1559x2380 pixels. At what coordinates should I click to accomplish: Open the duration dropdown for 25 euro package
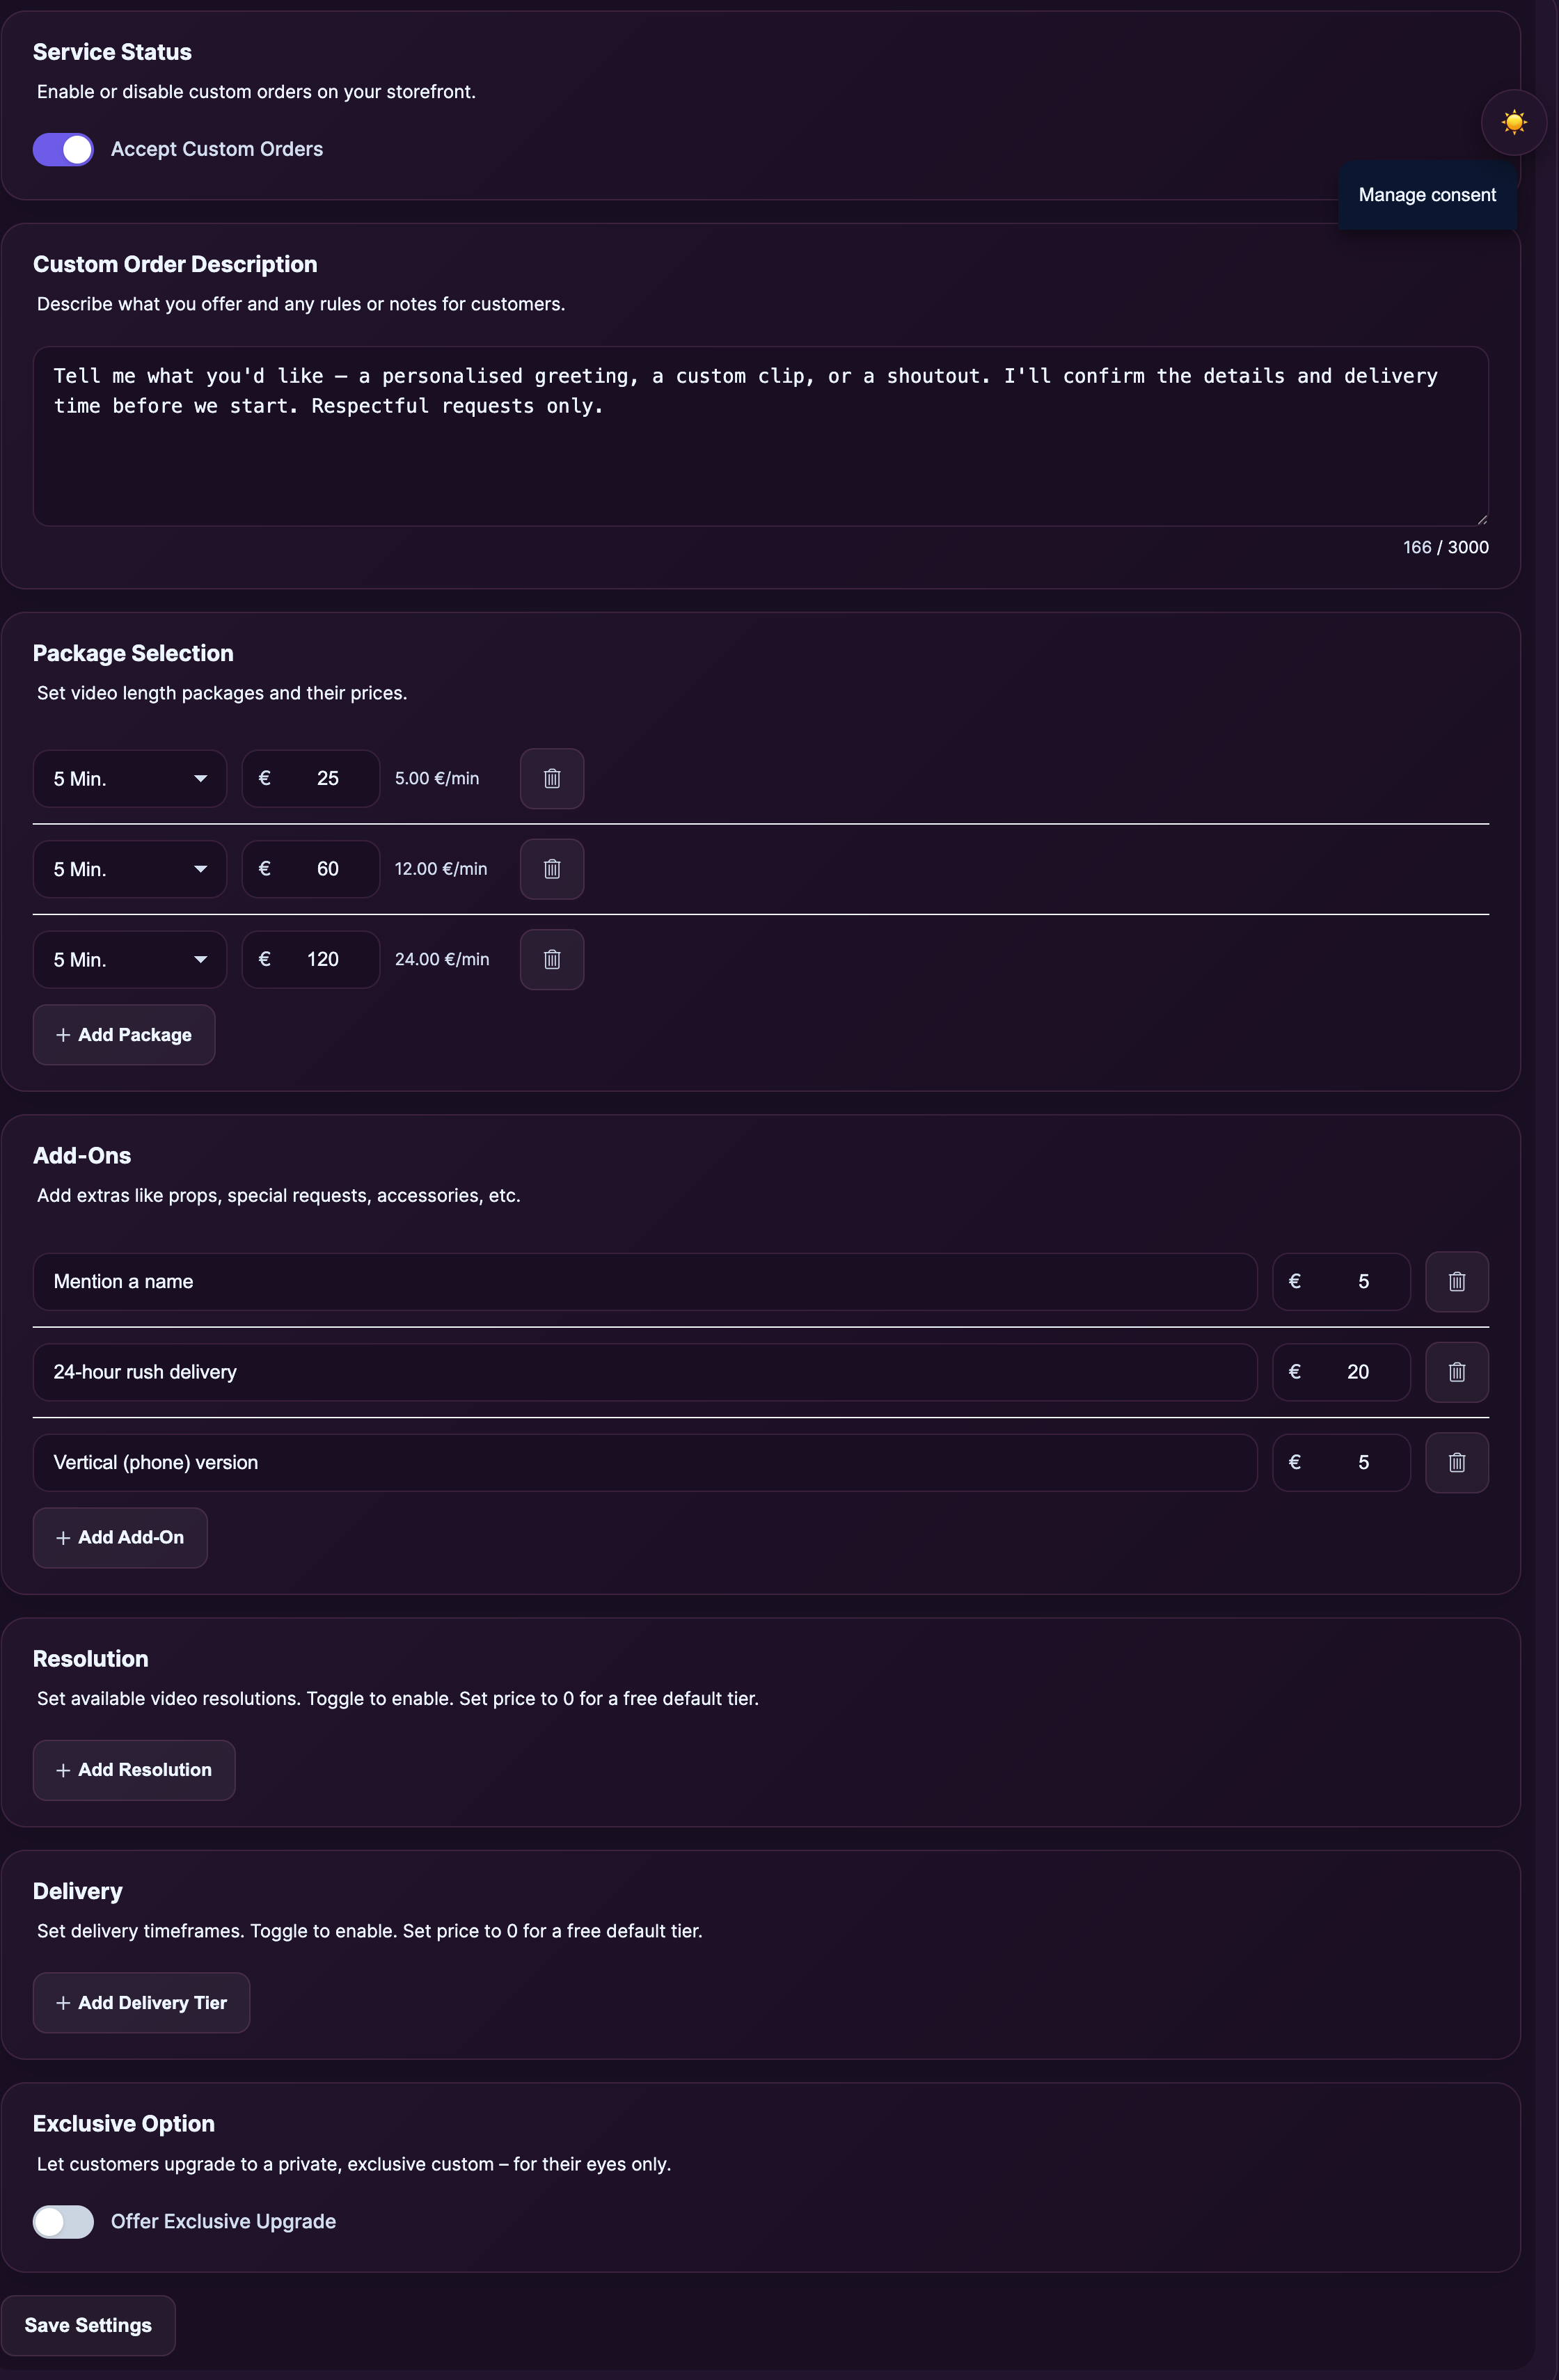point(130,778)
